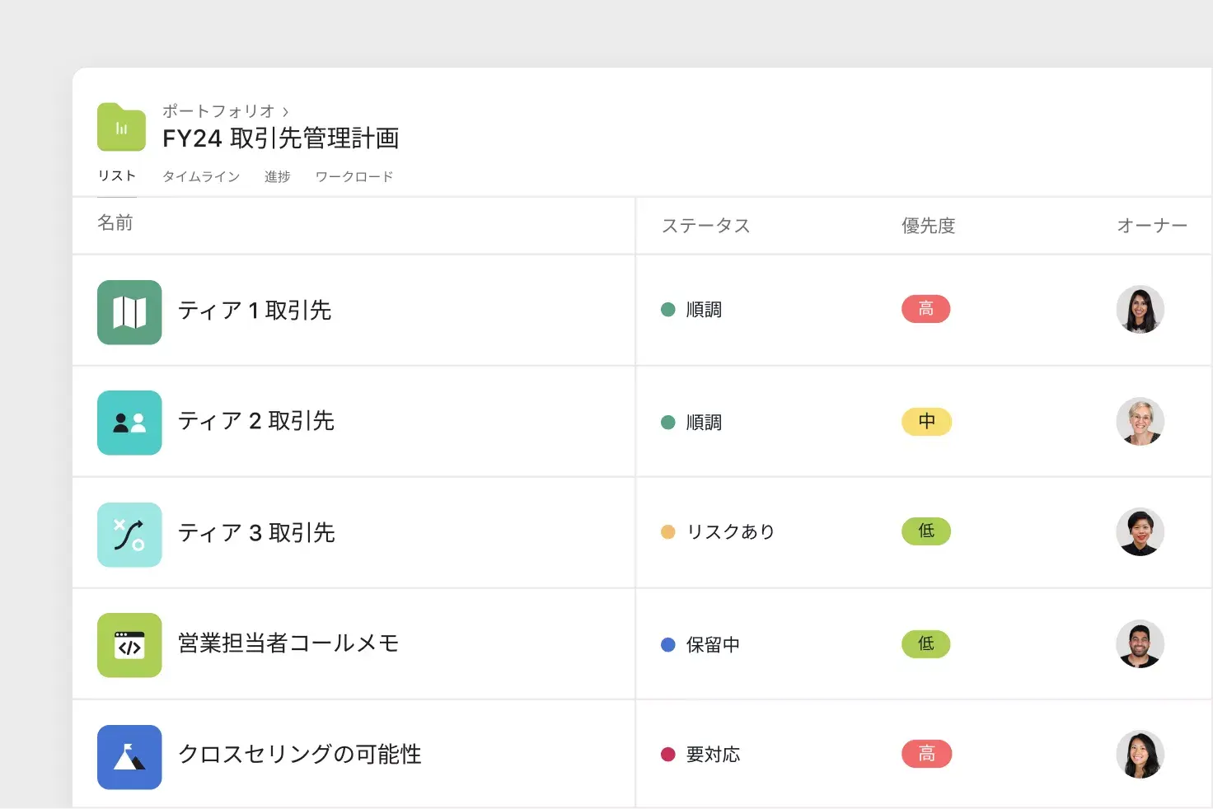
Task: Click the yellow status dot beside リスクあり
Action: [x=667, y=532]
